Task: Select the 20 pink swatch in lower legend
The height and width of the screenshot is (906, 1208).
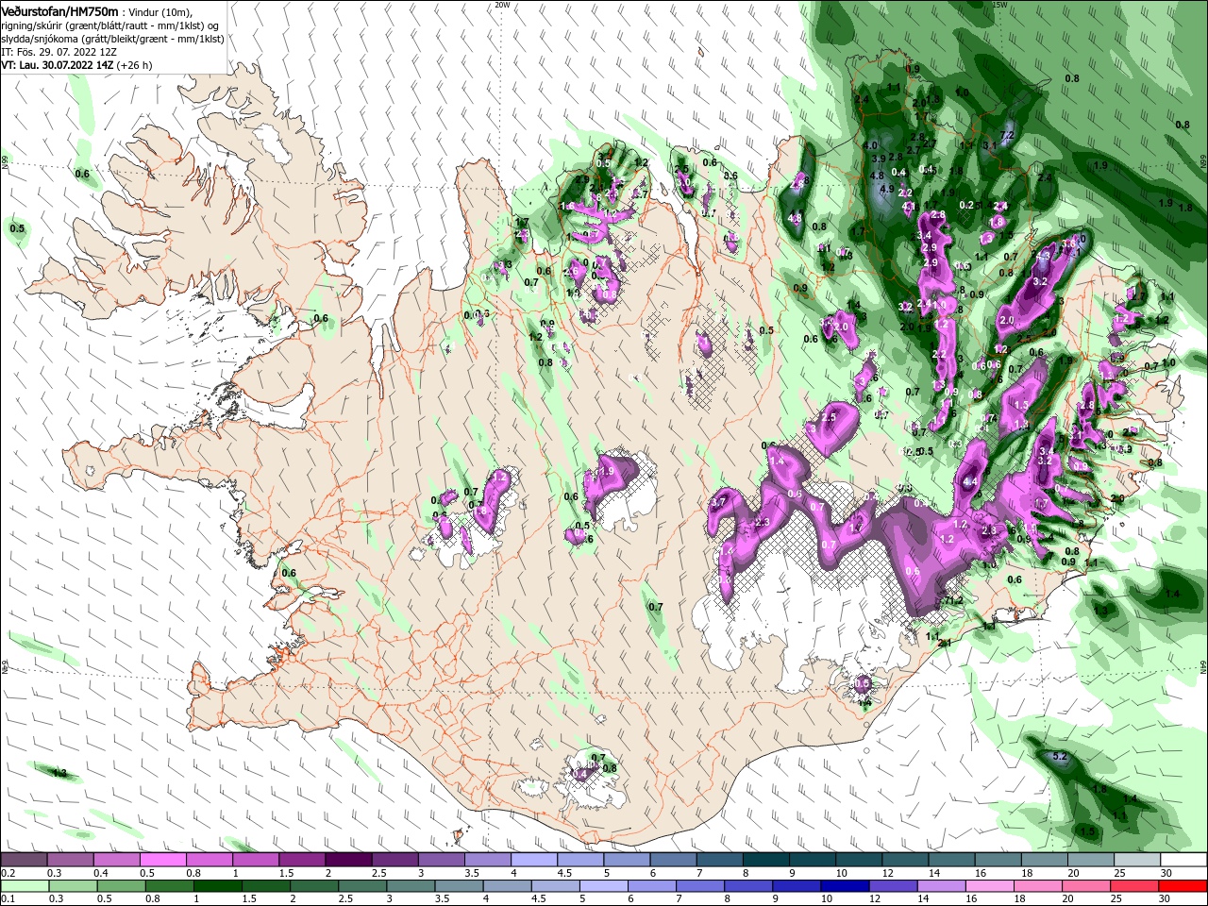Action: pos(1084,886)
